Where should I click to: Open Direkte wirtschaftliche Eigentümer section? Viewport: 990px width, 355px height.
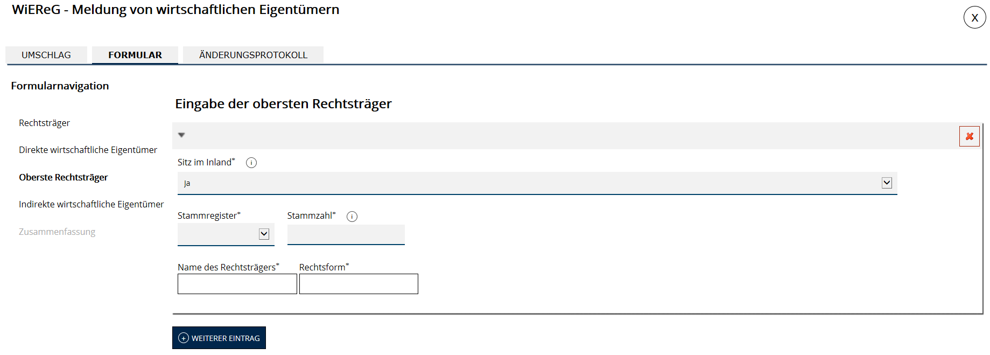pyautogui.click(x=88, y=150)
